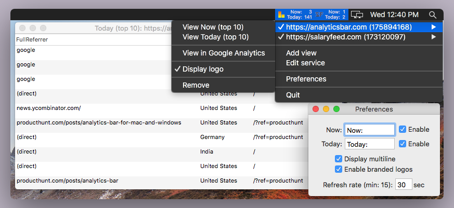Click the Germany country cell
454x208 pixels.
tap(212, 137)
